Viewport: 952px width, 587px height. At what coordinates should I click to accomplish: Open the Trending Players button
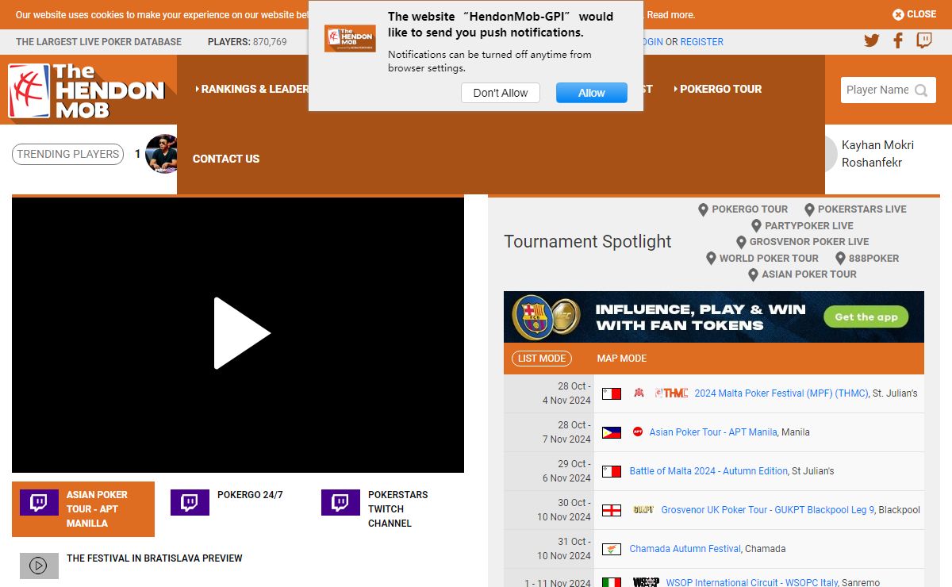tap(68, 154)
